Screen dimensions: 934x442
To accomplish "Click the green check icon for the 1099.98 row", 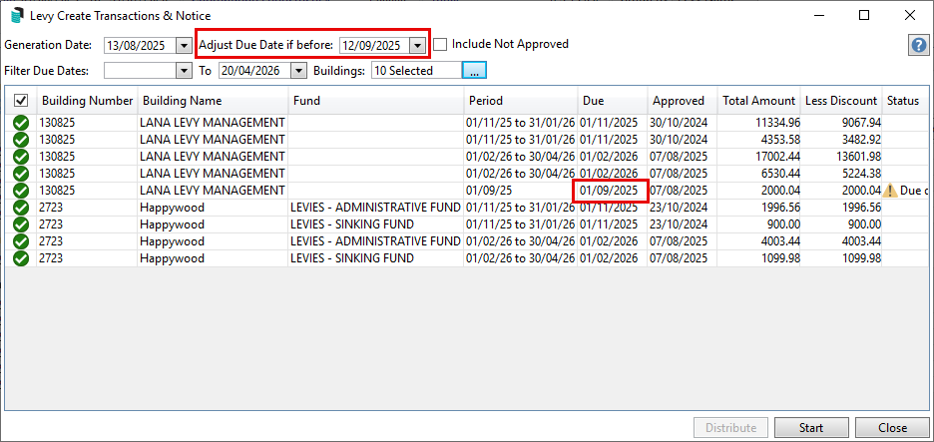I will coord(21,258).
